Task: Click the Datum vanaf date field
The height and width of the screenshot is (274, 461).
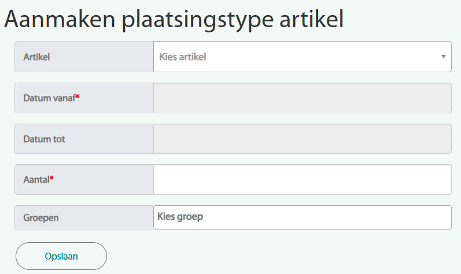Action: click(302, 98)
